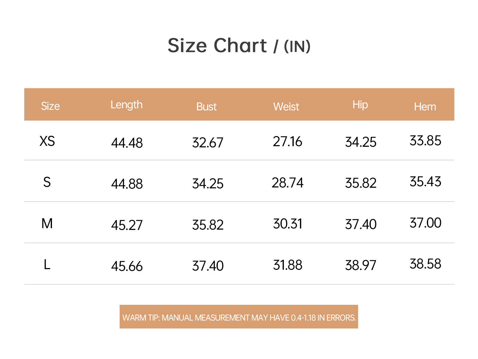Select the Hem column header
Viewport: 478px width, 359px height.
pyautogui.click(x=425, y=107)
